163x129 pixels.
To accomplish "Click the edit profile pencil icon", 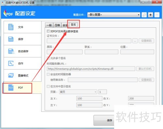I will click(x=144, y=15).
